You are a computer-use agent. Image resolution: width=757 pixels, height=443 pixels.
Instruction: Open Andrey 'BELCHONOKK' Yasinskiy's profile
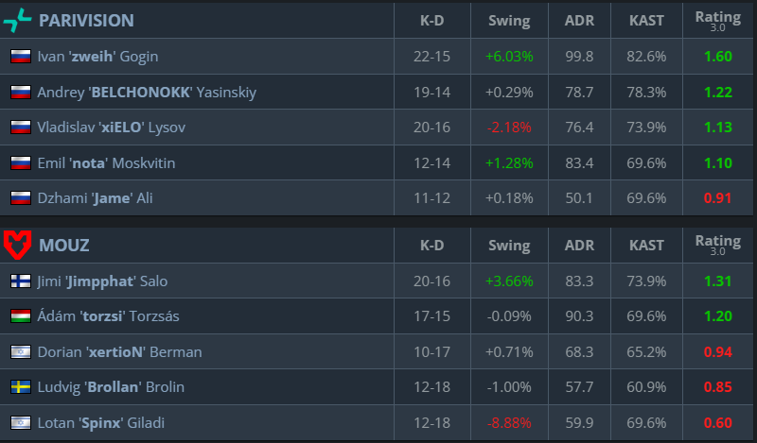tap(147, 93)
